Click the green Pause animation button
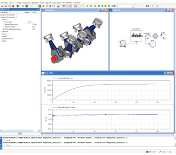The height and width of the screenshot is (155, 176). pyautogui.click(x=91, y=6)
